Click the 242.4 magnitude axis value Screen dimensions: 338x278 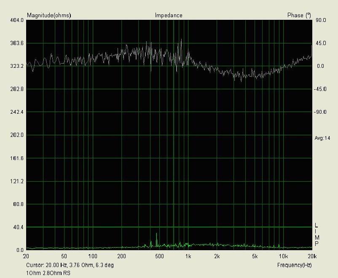point(17,112)
